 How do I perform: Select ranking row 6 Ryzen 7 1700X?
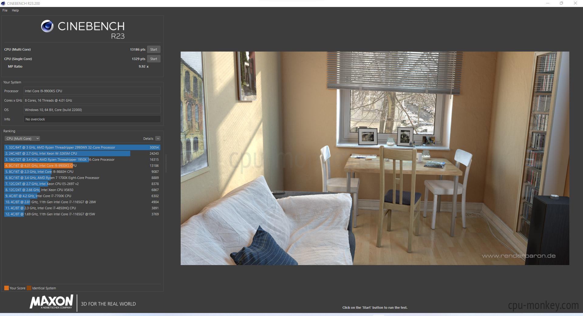coord(82,178)
